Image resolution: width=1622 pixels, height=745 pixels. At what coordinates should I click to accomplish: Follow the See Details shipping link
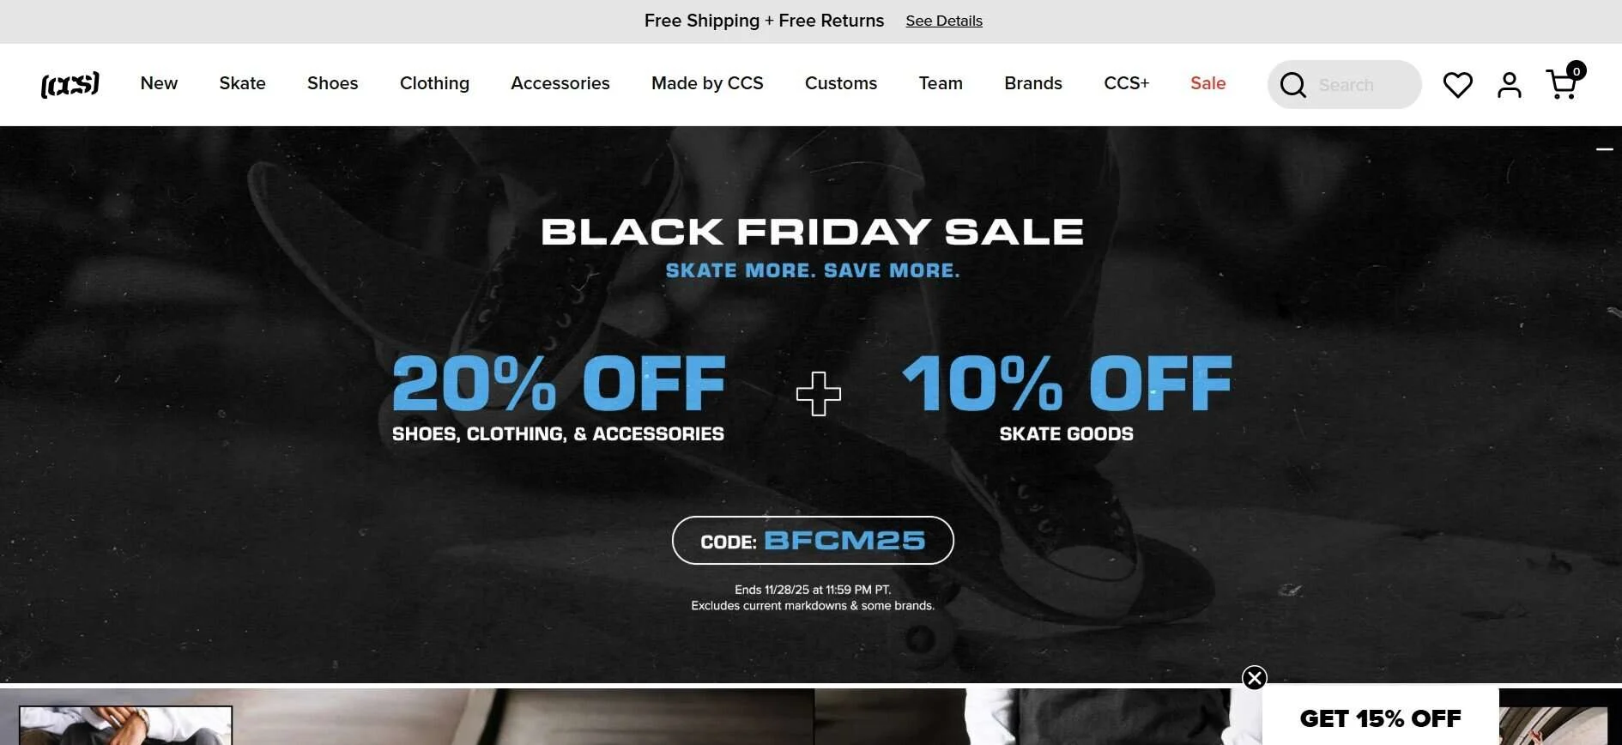tap(944, 21)
